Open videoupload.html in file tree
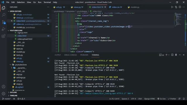The width and height of the screenshot is (187, 105). [x=25, y=39]
